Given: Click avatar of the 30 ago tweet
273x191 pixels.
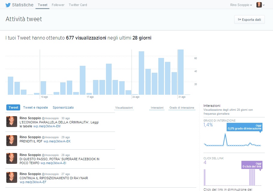Looking at the screenshot, I should pos(12,121).
